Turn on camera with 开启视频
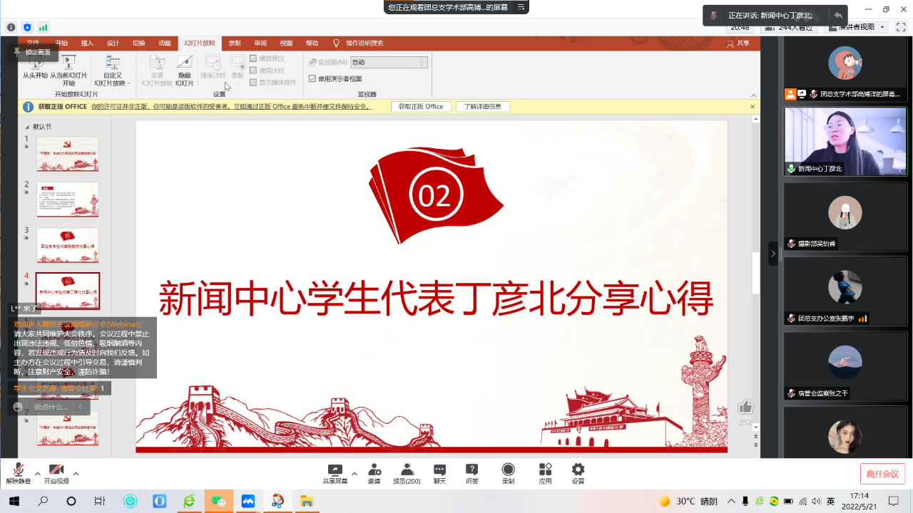Image resolution: width=913 pixels, height=513 pixels. tap(56, 473)
